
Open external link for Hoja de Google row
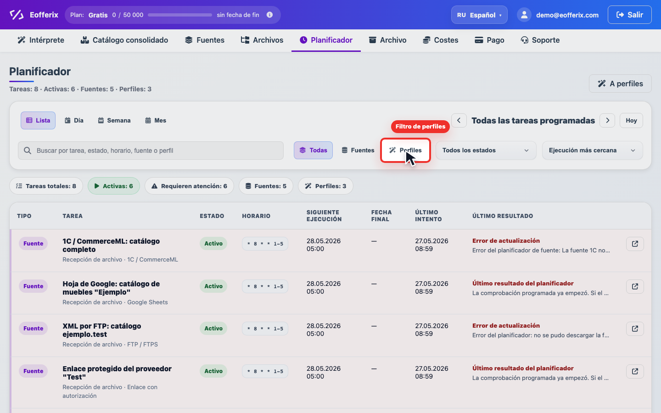pos(635,286)
